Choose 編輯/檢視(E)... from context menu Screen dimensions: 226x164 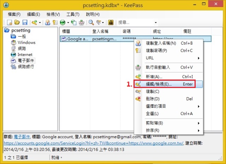(x=168, y=84)
